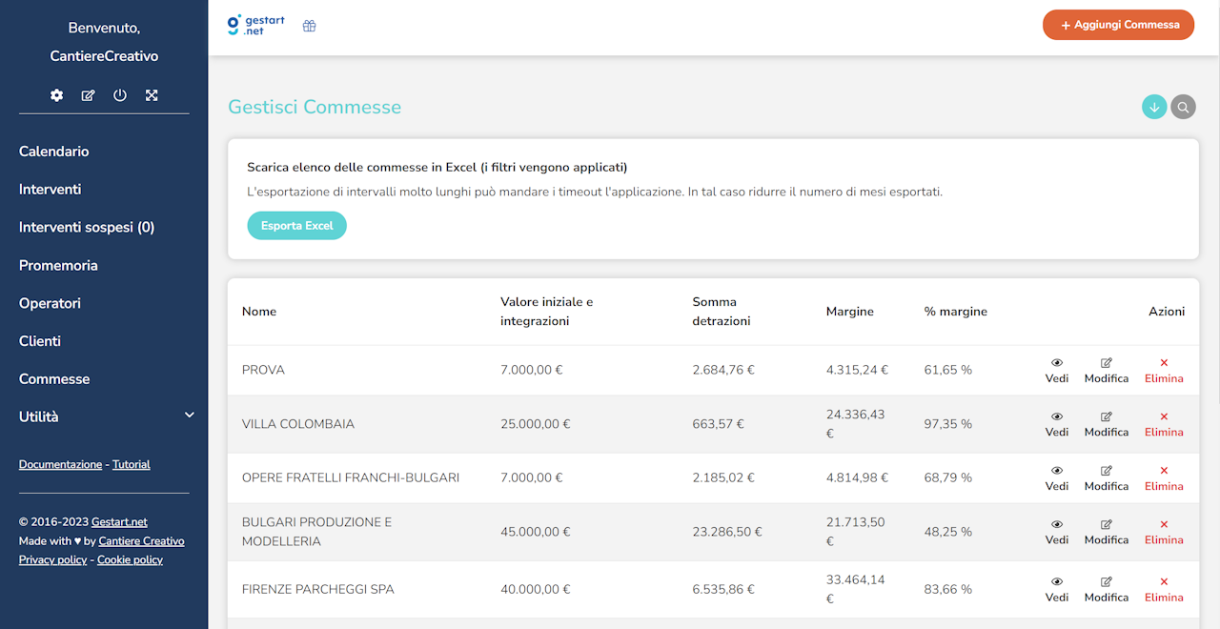The width and height of the screenshot is (1220, 629).
Task: Click Elimina for FIRENZE PARCHEGGI SPA
Action: point(1164,589)
